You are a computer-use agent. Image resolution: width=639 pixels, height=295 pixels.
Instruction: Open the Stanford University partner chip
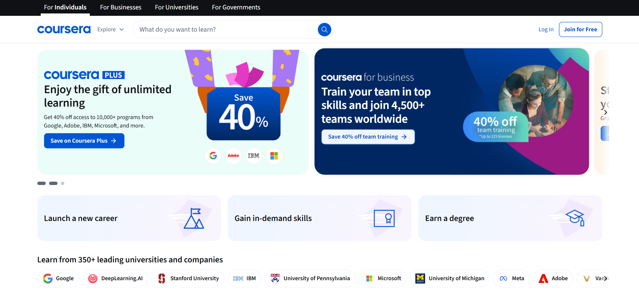pyautogui.click(x=188, y=279)
